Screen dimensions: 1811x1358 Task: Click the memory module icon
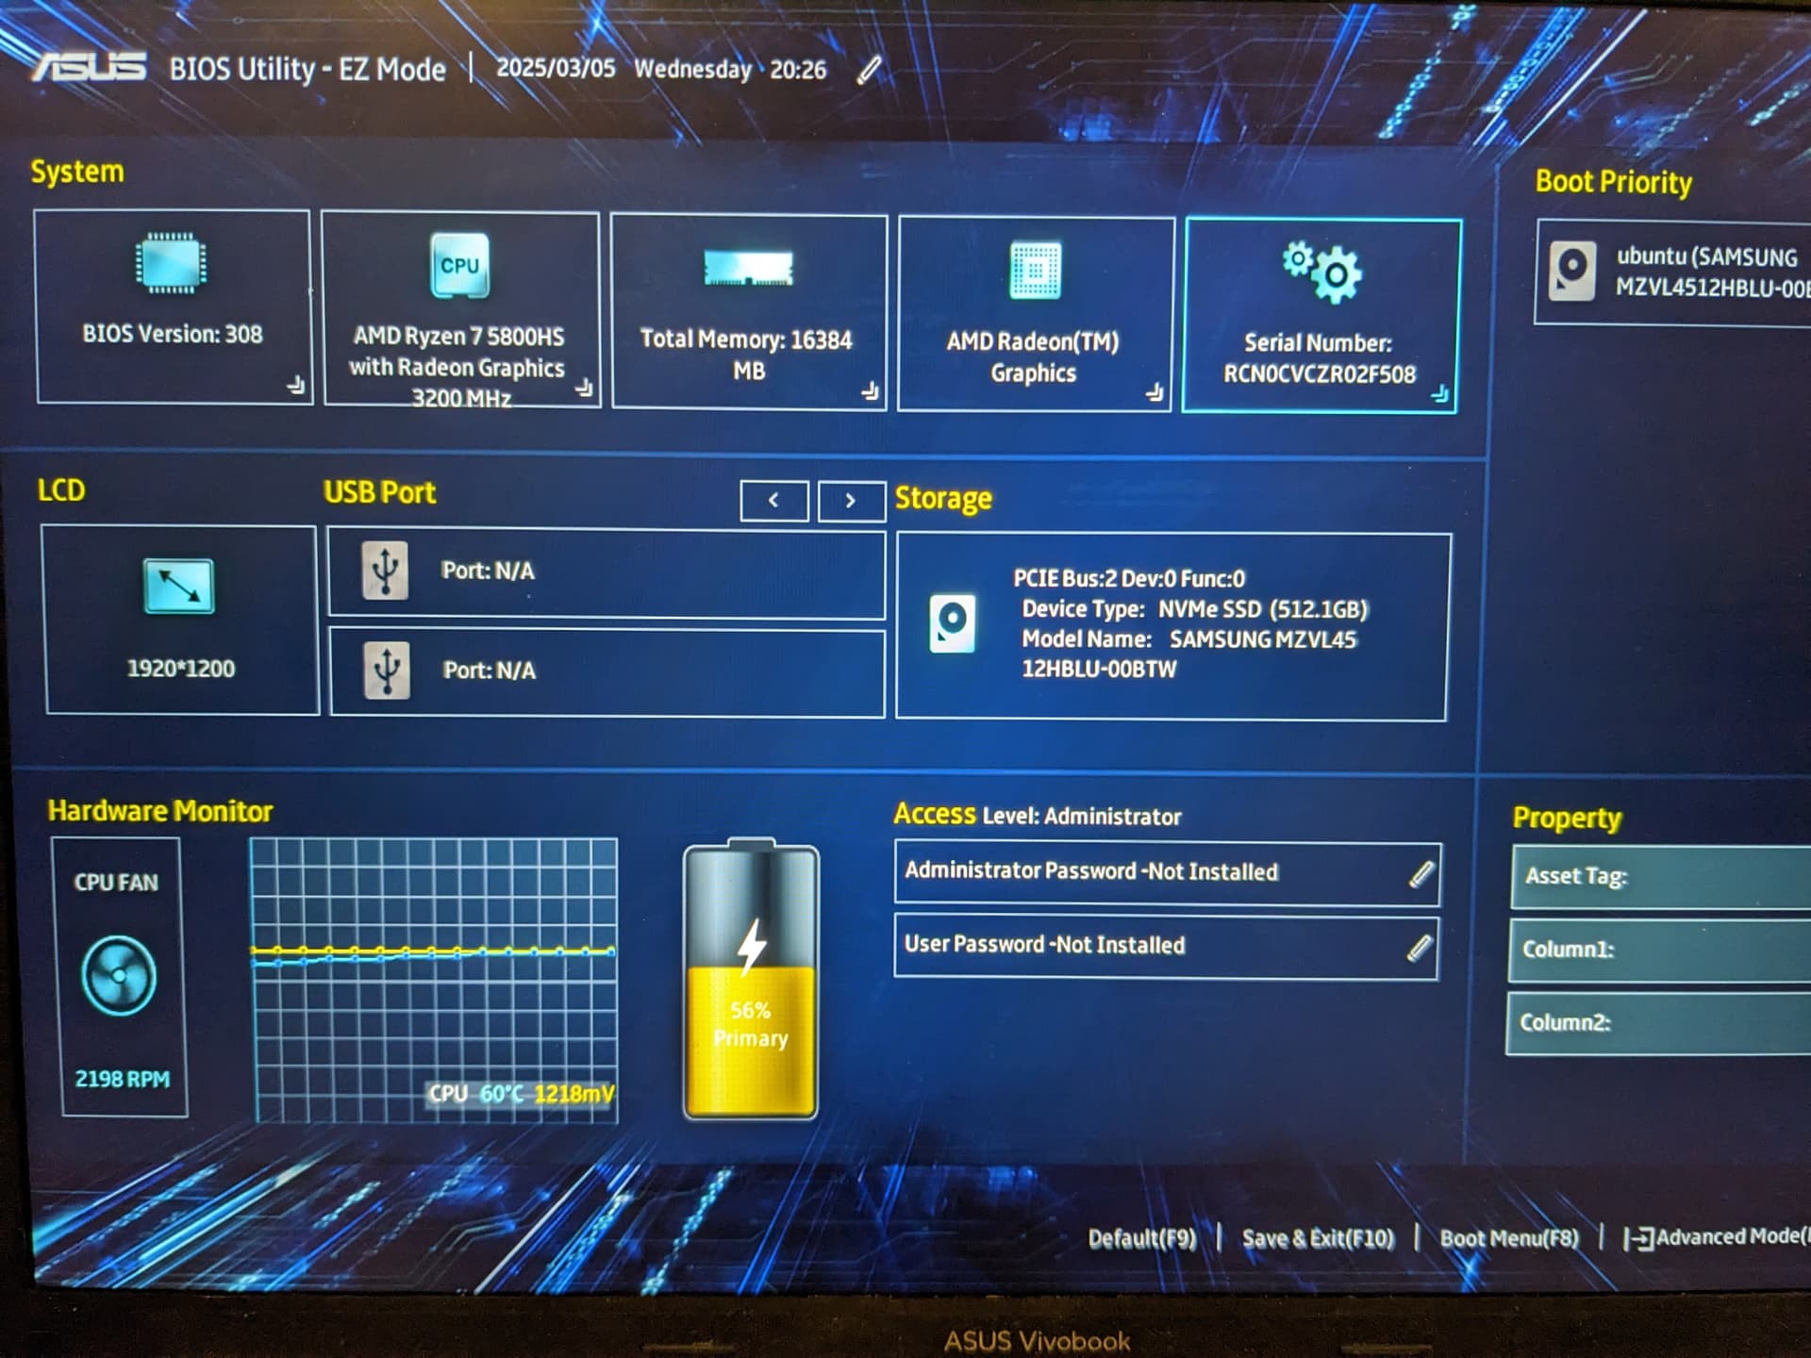coord(748,268)
